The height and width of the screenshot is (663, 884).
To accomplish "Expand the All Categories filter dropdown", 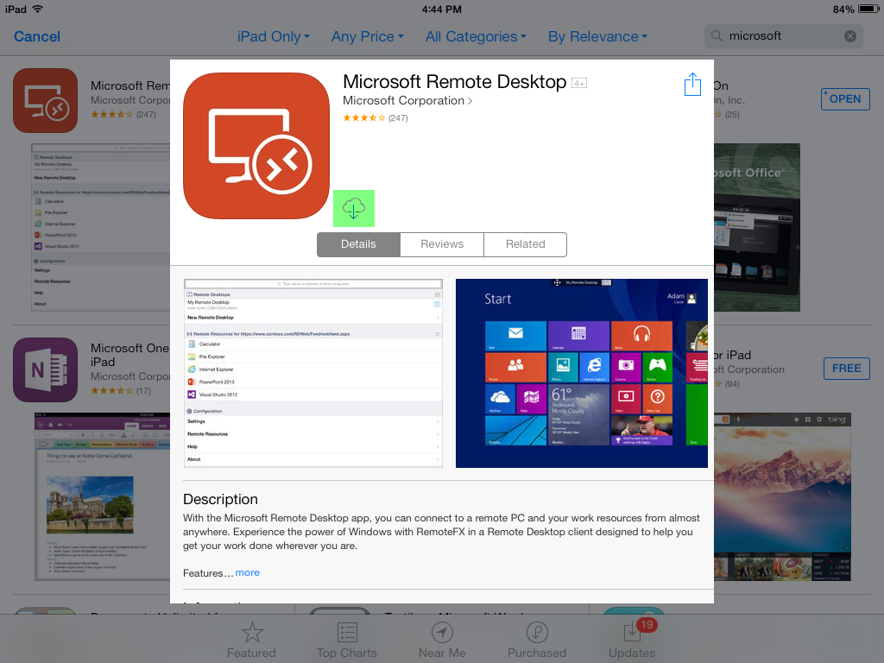I will (x=476, y=36).
